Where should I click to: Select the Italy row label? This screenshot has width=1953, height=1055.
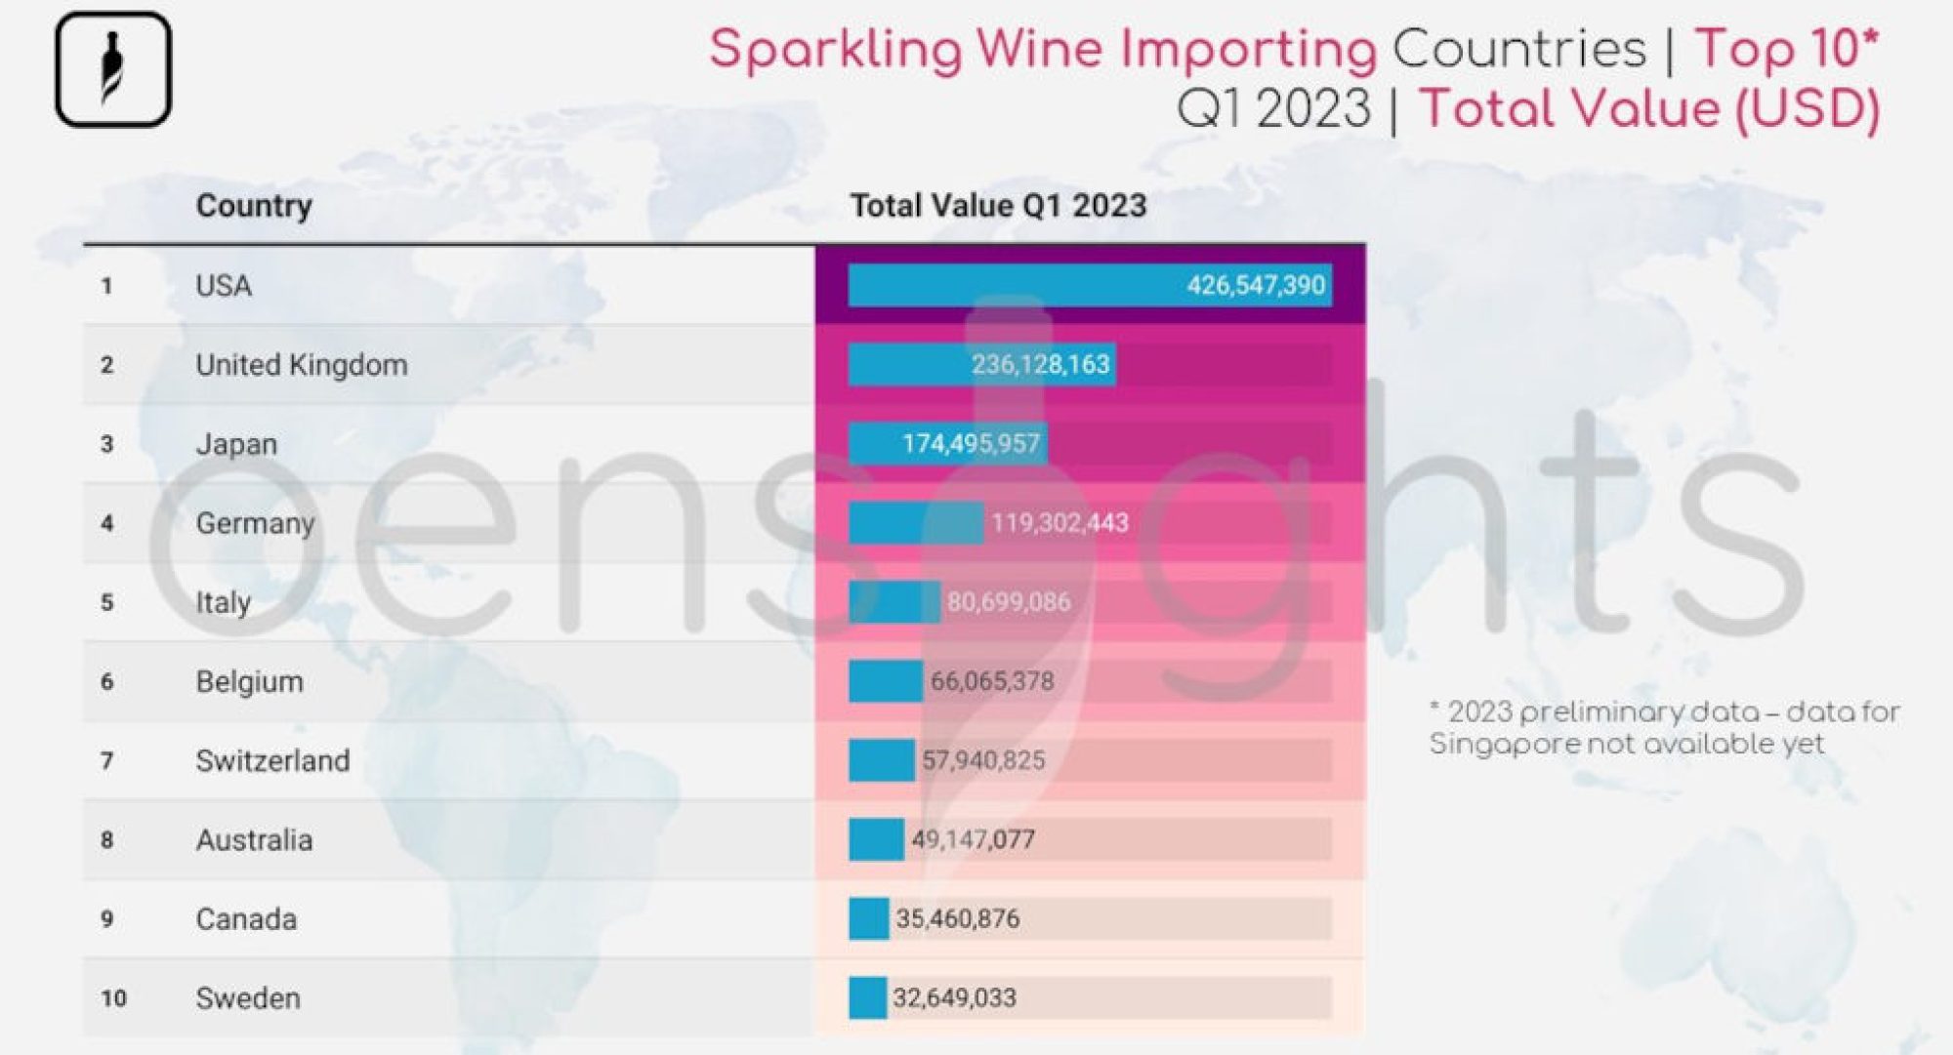224,602
